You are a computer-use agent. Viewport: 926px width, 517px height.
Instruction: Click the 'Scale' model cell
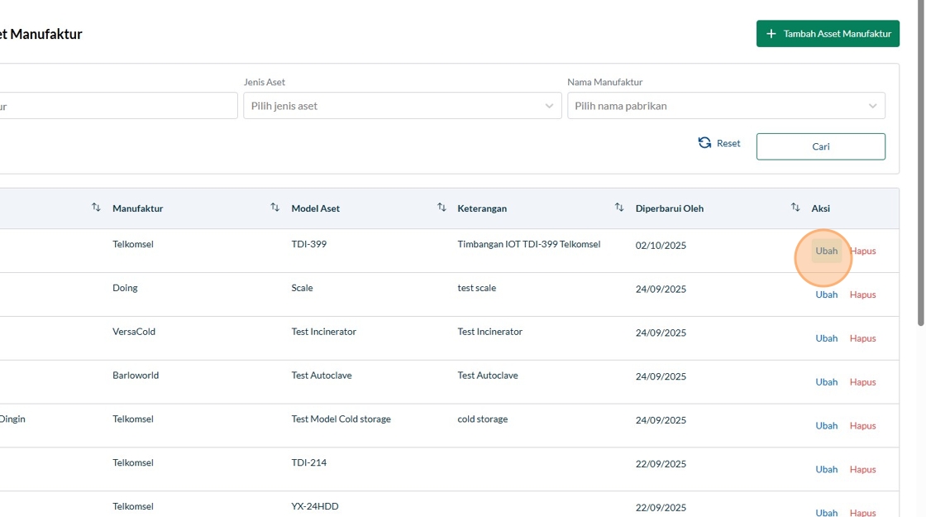click(302, 288)
